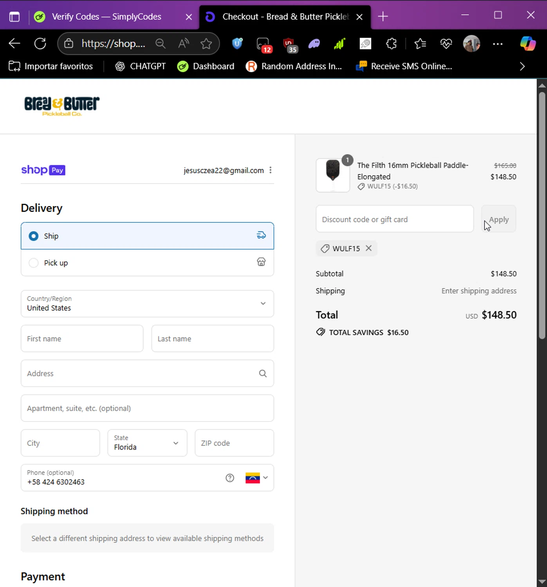Open the green chart extension icon
Screen dimensions: 547x587
(339, 43)
